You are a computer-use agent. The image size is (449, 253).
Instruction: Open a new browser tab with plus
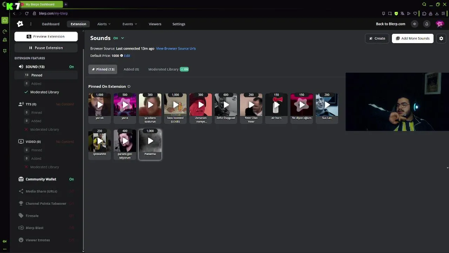66,4
